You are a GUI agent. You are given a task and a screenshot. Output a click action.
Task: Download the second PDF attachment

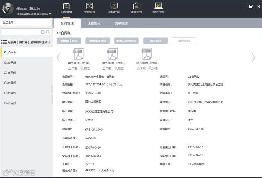(x=107, y=68)
